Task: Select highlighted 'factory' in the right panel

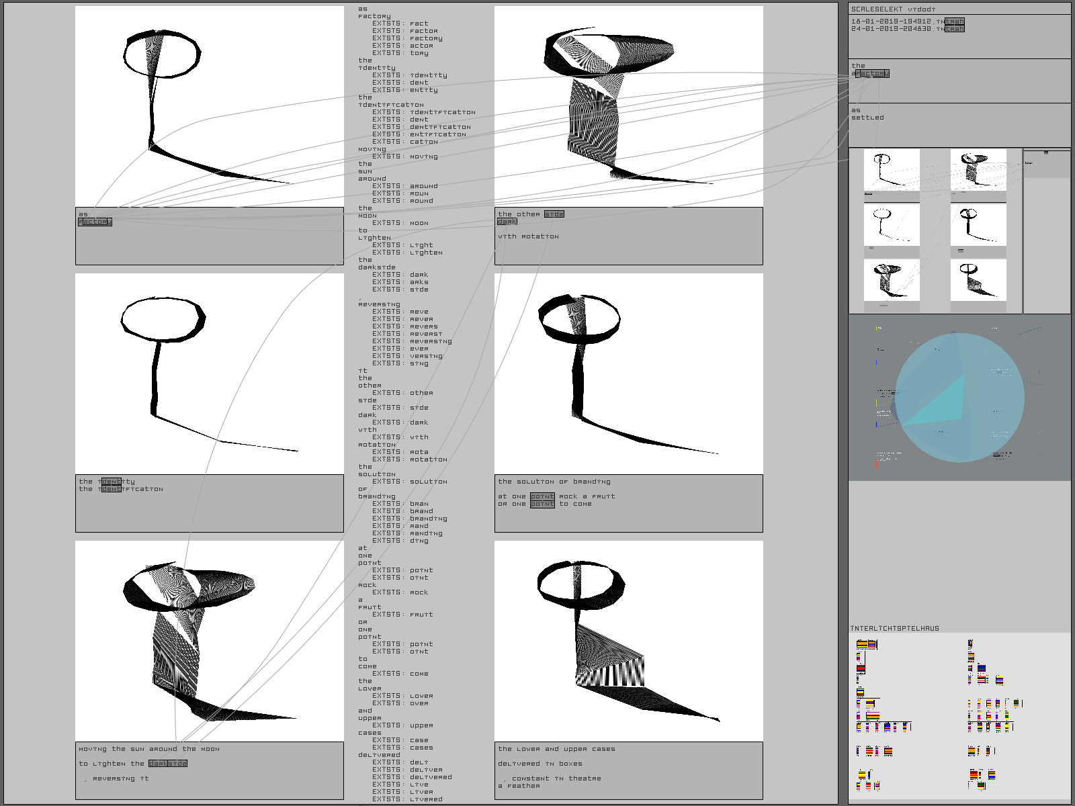Action: point(872,73)
